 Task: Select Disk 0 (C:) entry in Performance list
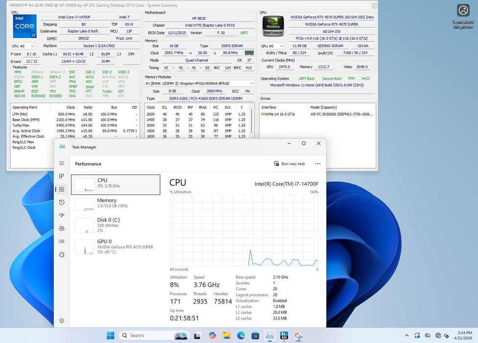[115, 225]
